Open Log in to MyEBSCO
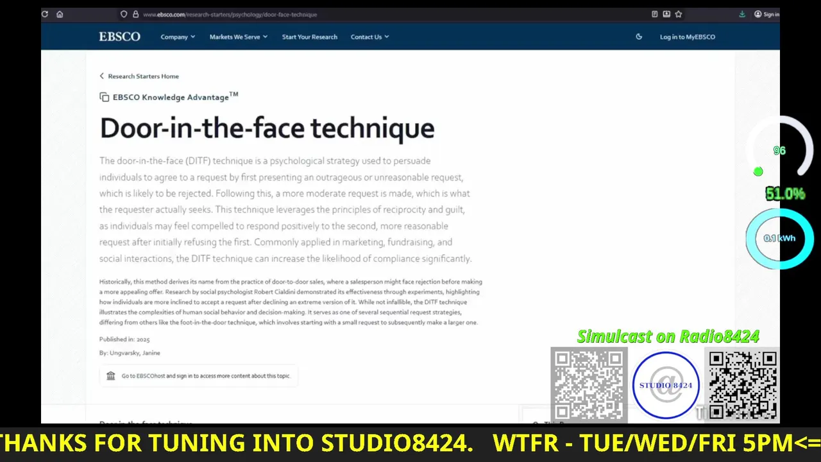The image size is (821, 462). point(688,37)
